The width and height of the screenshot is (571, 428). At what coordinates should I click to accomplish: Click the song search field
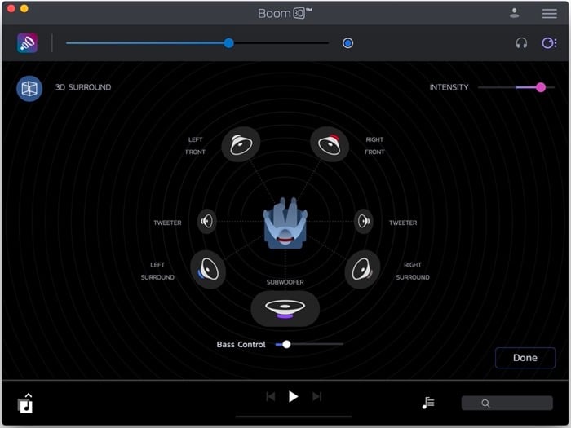click(x=507, y=403)
